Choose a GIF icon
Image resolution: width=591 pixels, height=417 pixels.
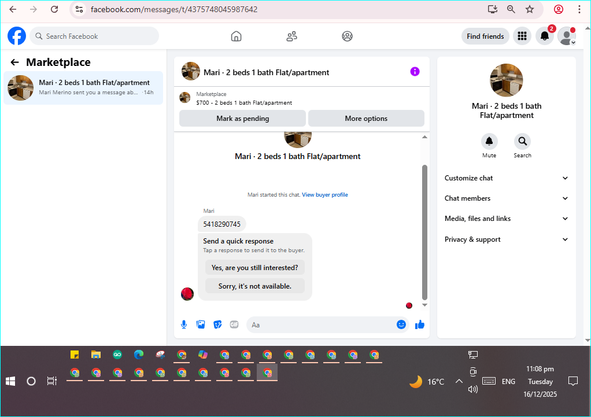pyautogui.click(x=234, y=324)
